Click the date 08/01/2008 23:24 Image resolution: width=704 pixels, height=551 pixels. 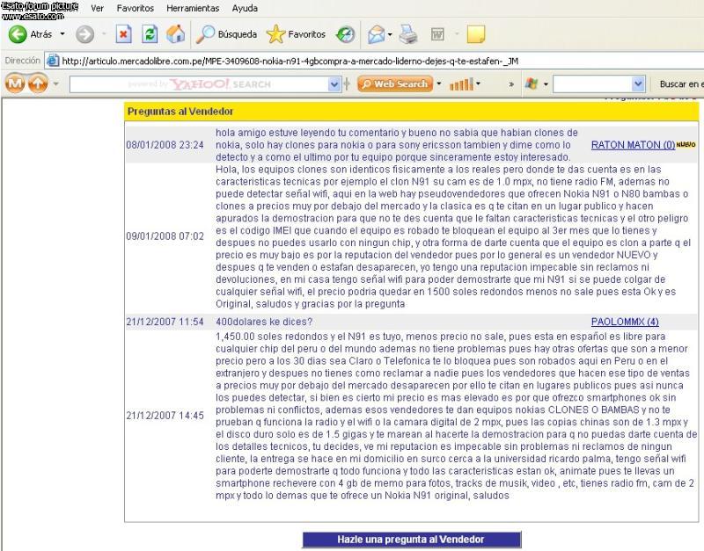tap(165, 145)
